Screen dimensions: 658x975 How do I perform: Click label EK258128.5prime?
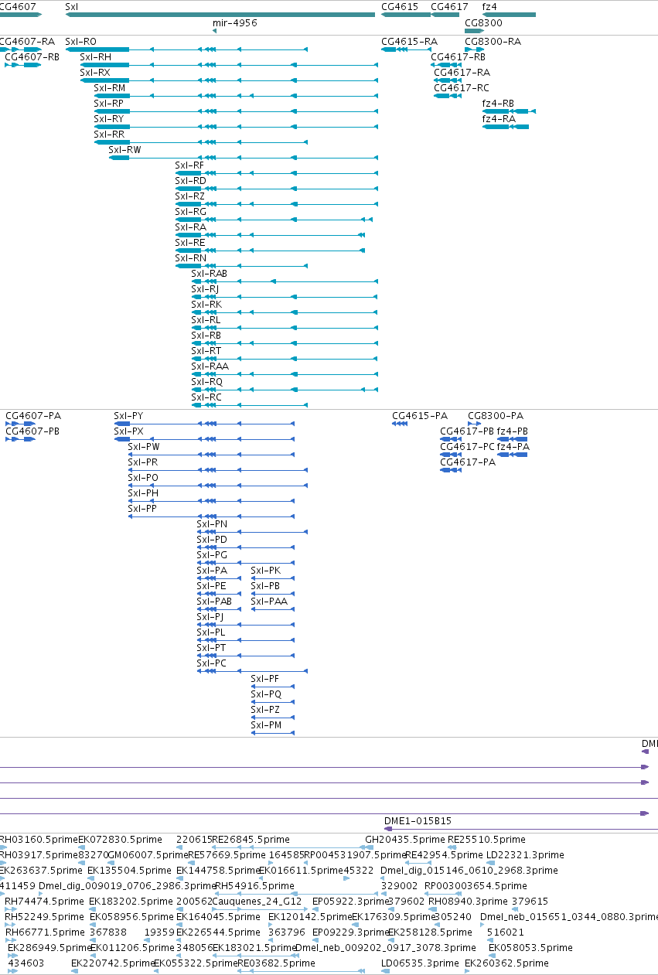coord(429,932)
